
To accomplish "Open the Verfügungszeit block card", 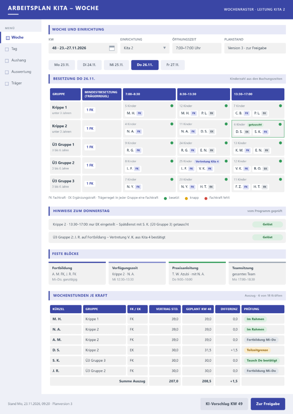I will (x=137, y=273).
